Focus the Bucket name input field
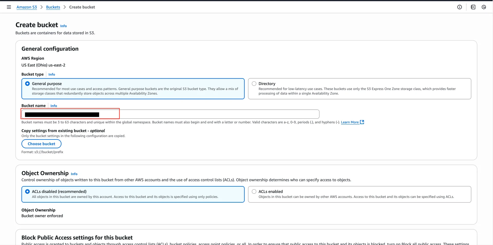 click(x=170, y=114)
